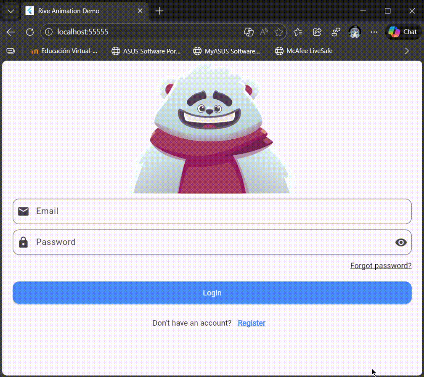Open the tab actions dropdown chevron
Viewport: 424px width, 377px height.
click(x=11, y=11)
